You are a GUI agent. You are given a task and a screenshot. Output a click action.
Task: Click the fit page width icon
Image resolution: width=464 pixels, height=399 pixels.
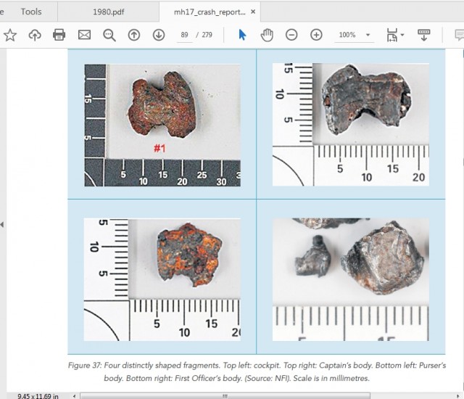pyautogui.click(x=391, y=35)
